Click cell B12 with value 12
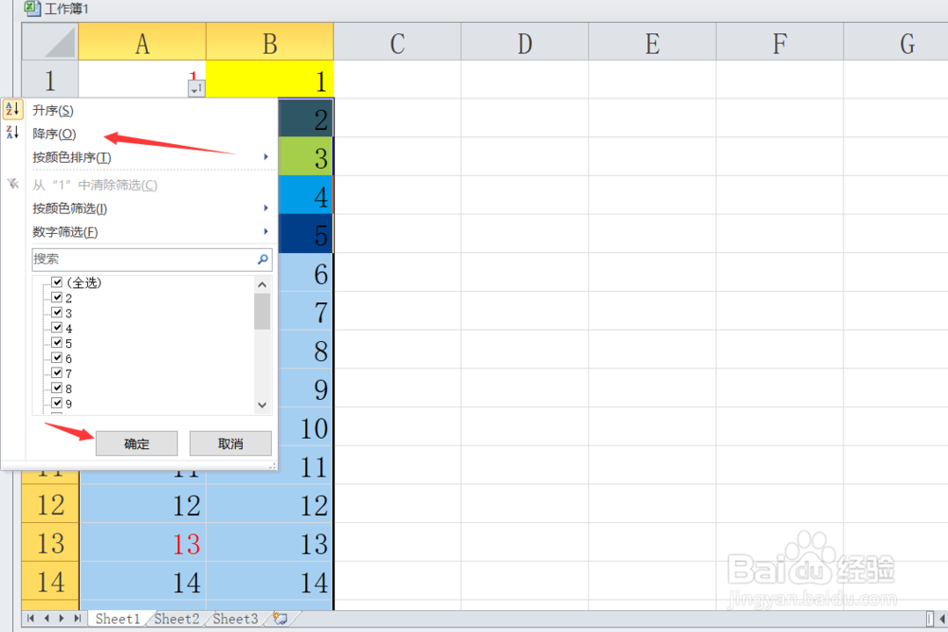 (x=269, y=504)
